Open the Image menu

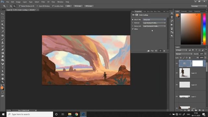coord(18,2)
